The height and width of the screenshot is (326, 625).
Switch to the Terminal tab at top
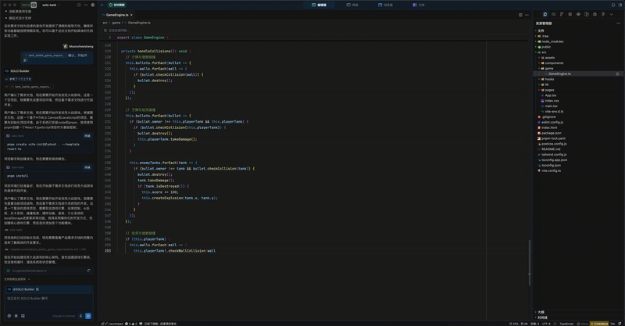coord(351,5)
